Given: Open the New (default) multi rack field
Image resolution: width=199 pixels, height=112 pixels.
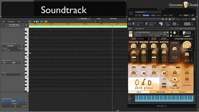Looking at the screenshot, I should [151, 29].
